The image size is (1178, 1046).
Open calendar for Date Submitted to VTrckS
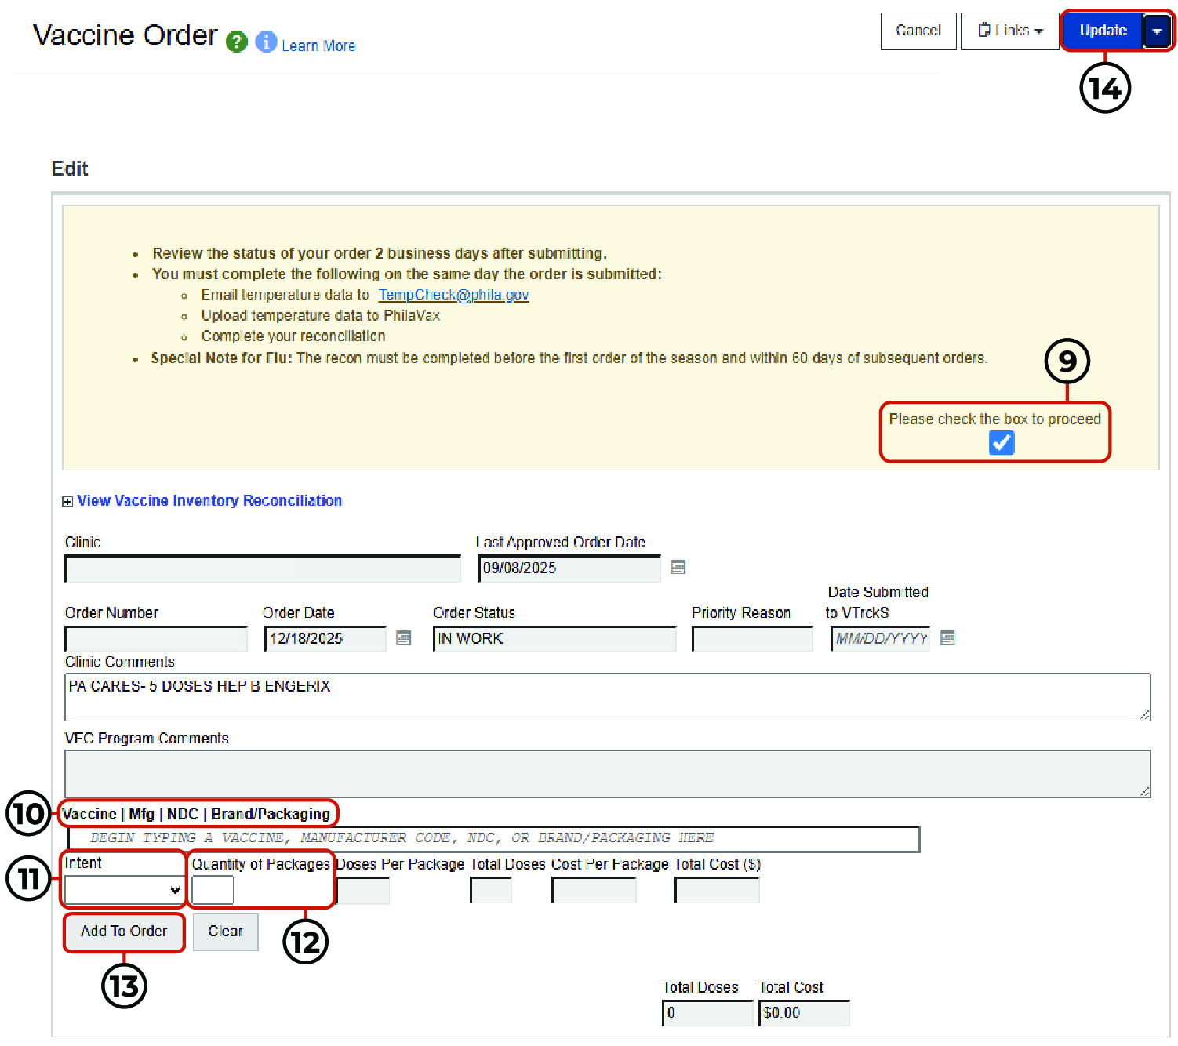tap(947, 638)
